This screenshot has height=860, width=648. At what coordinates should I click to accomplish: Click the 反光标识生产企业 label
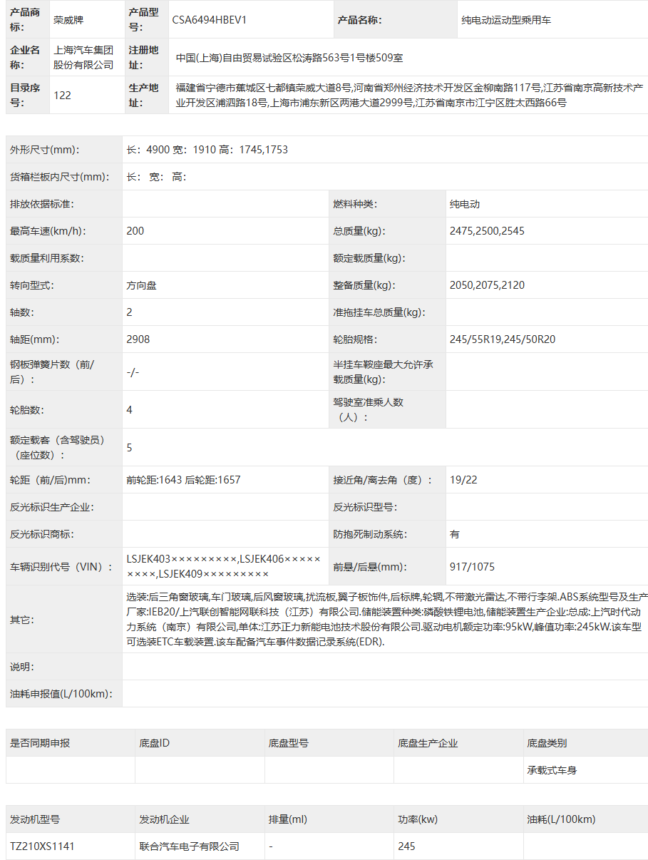click(52, 507)
